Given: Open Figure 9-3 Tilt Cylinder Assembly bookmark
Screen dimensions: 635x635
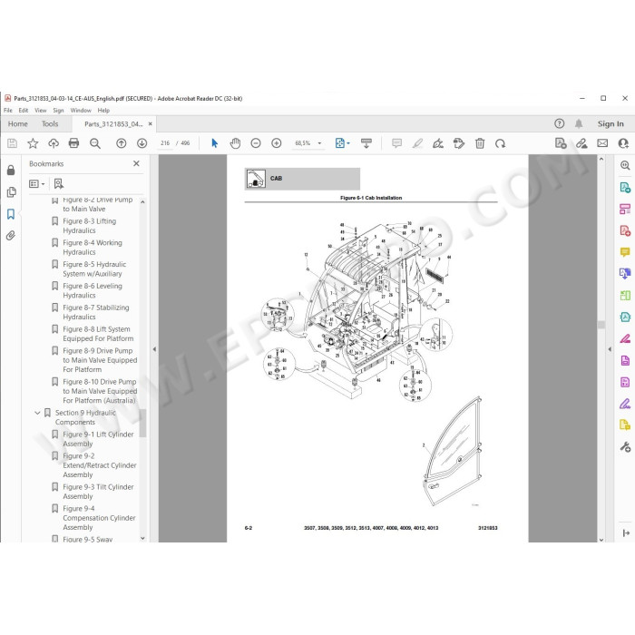Looking at the screenshot, I should pos(98,492).
